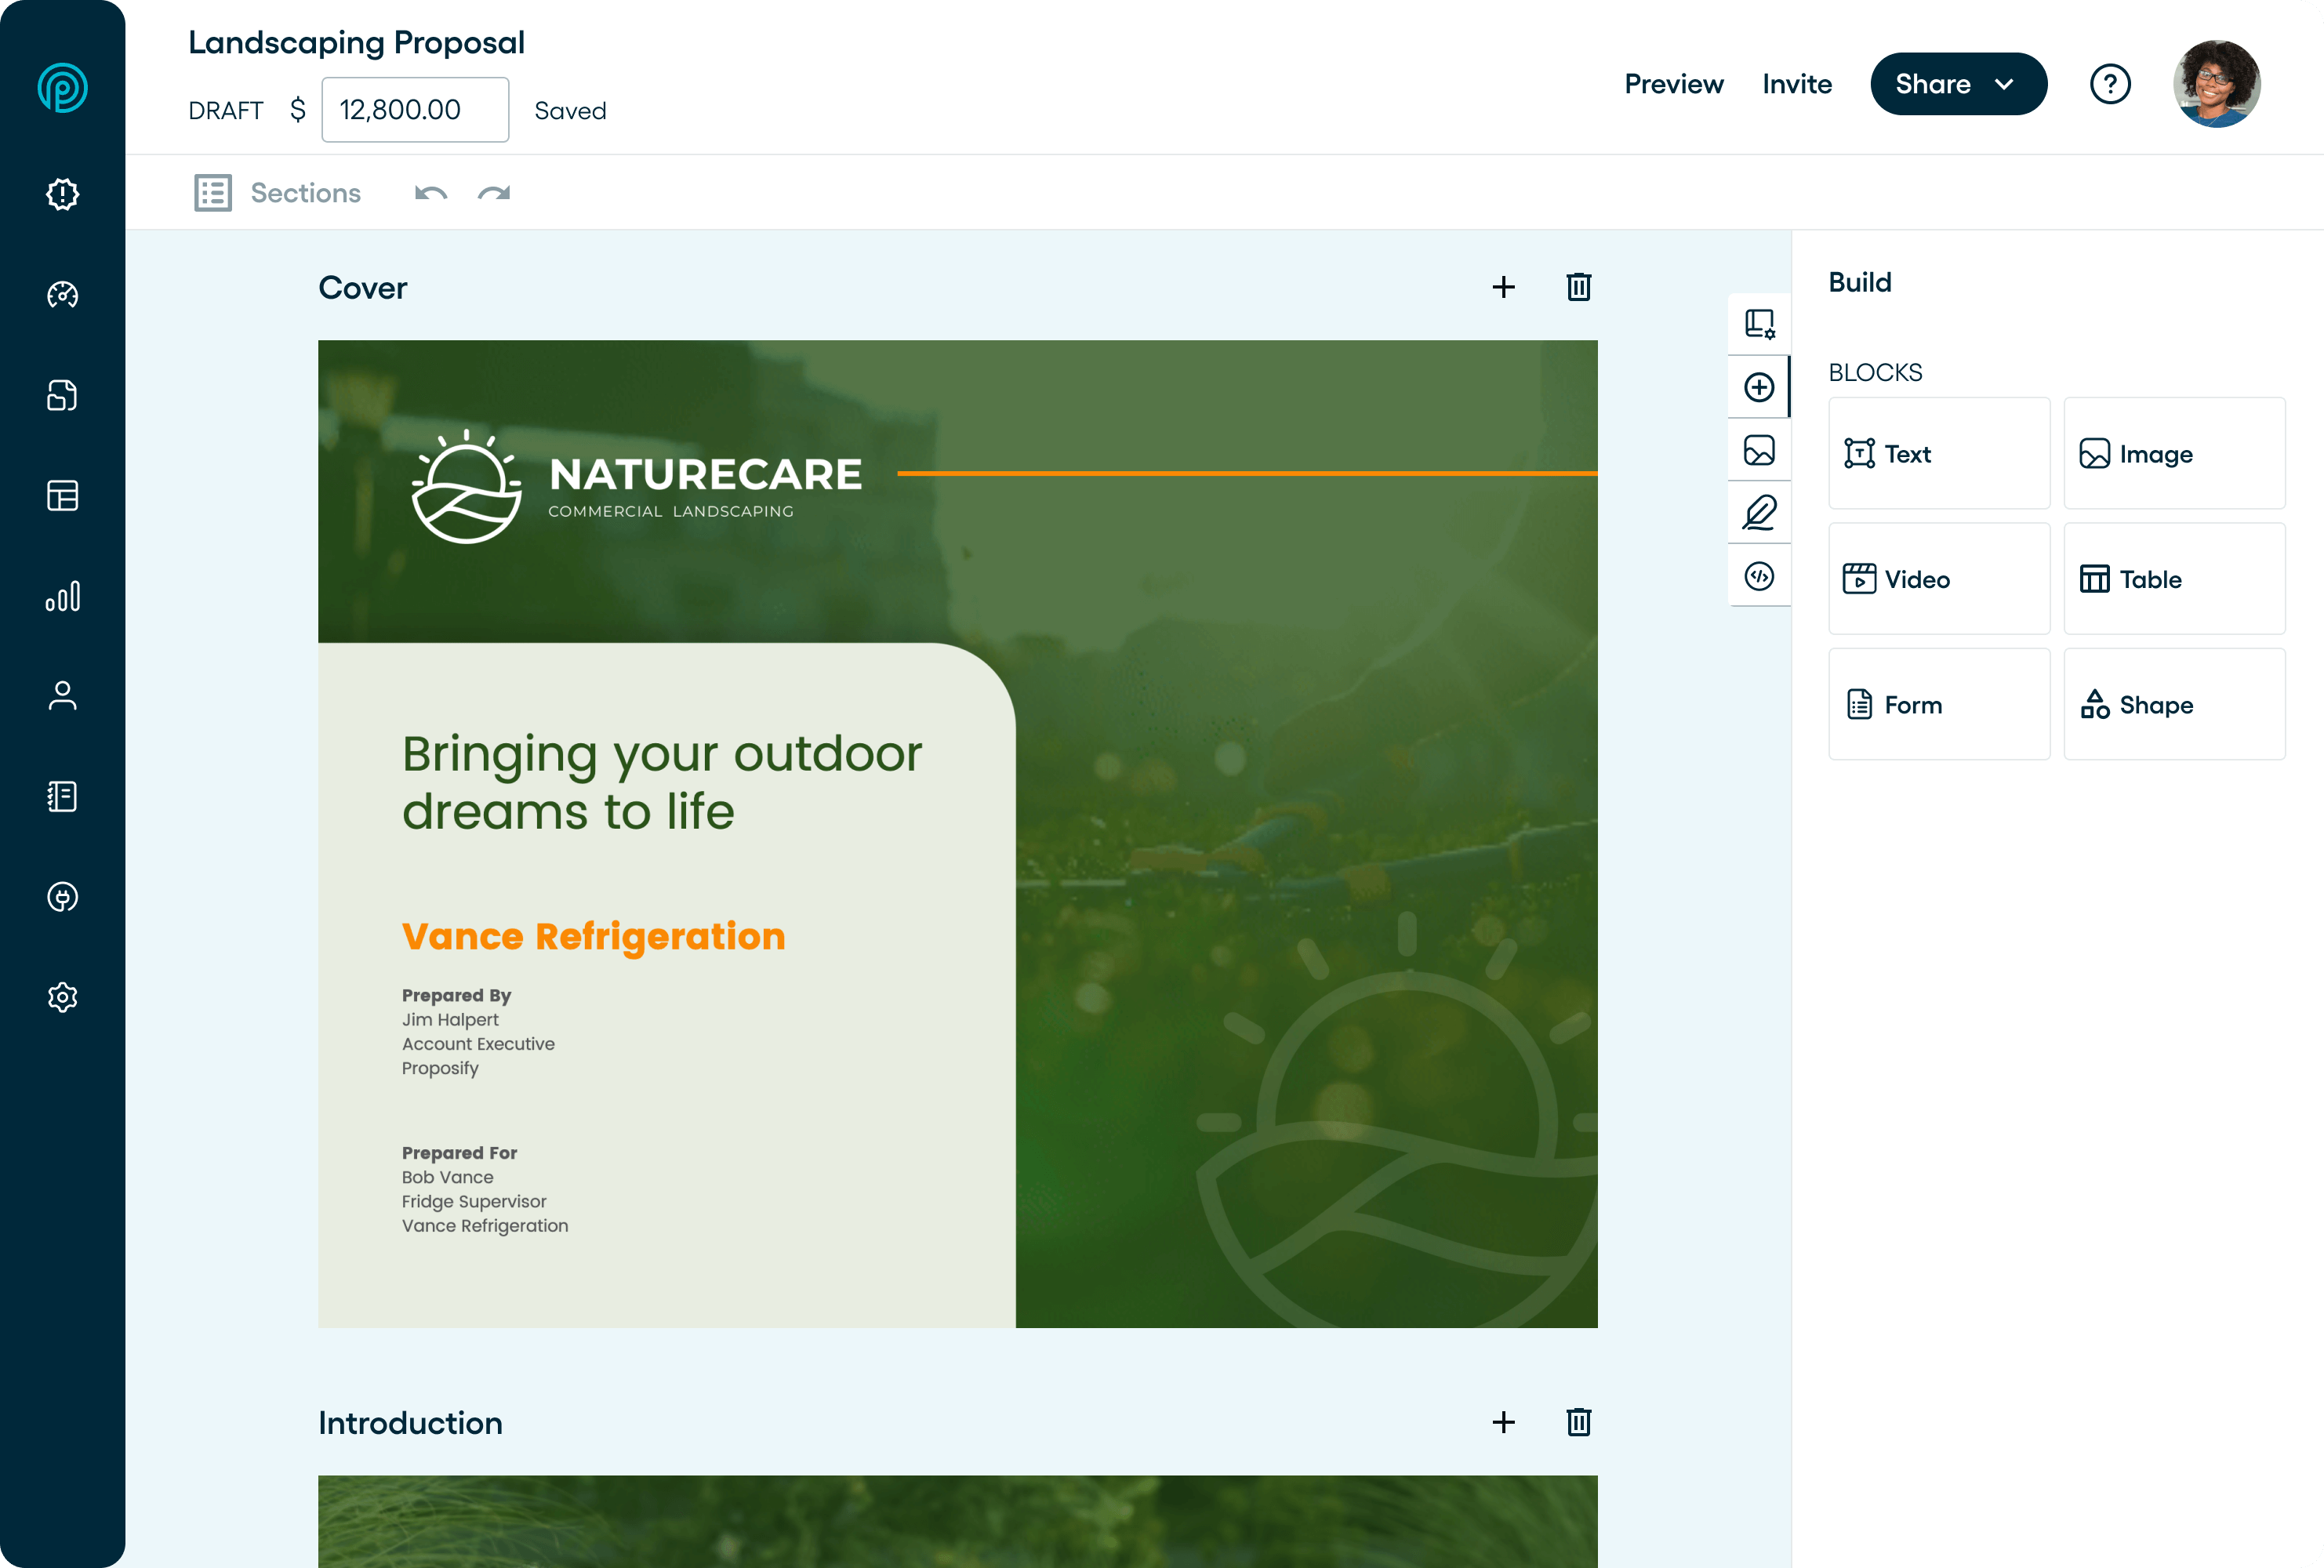
Task: Click the undo arrow icon
Action: (430, 193)
